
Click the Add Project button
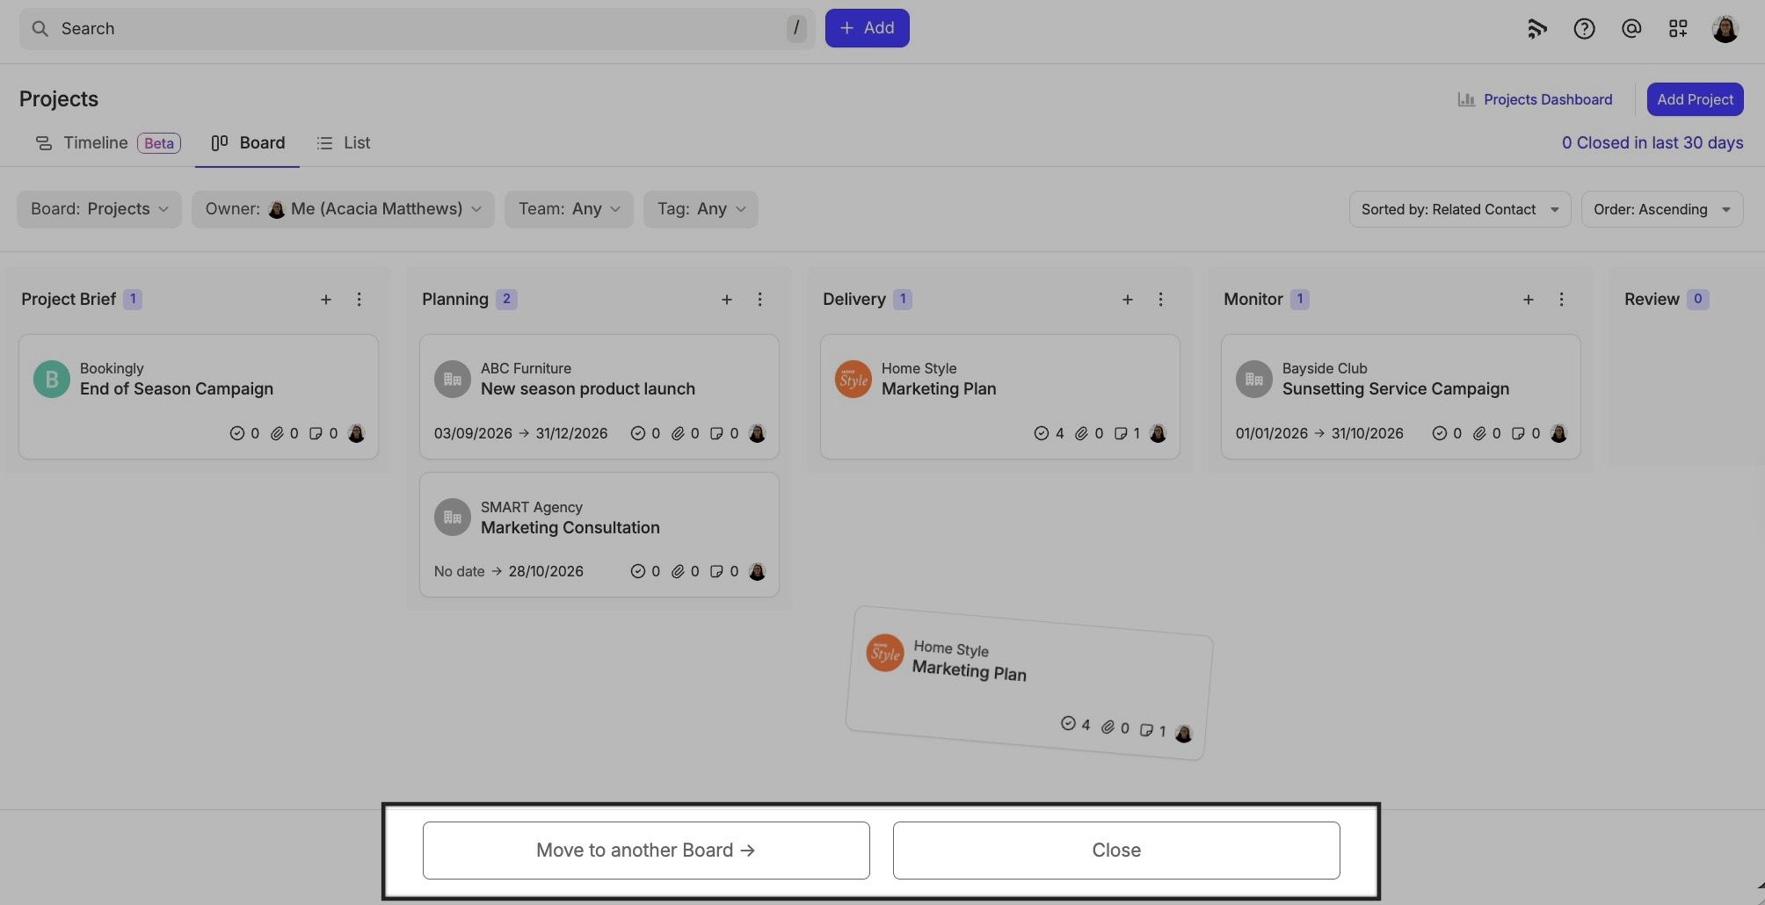(1695, 99)
